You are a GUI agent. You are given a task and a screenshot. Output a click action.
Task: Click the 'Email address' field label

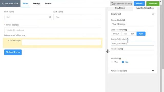coord(13,25)
